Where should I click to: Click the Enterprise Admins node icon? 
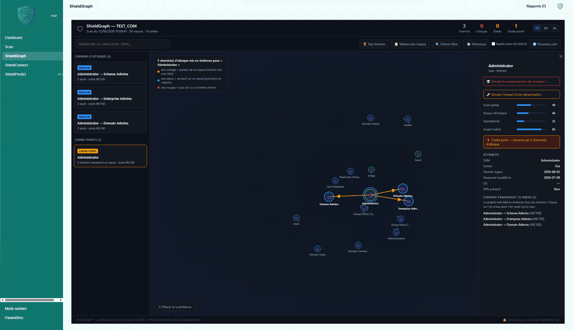(409, 201)
